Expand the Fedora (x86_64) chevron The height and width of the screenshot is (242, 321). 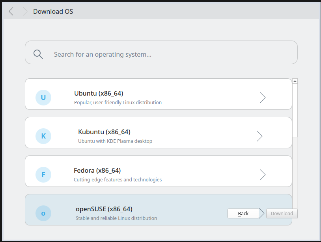pos(263,175)
